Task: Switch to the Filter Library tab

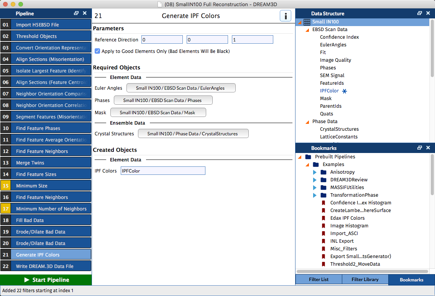Action: [365, 280]
